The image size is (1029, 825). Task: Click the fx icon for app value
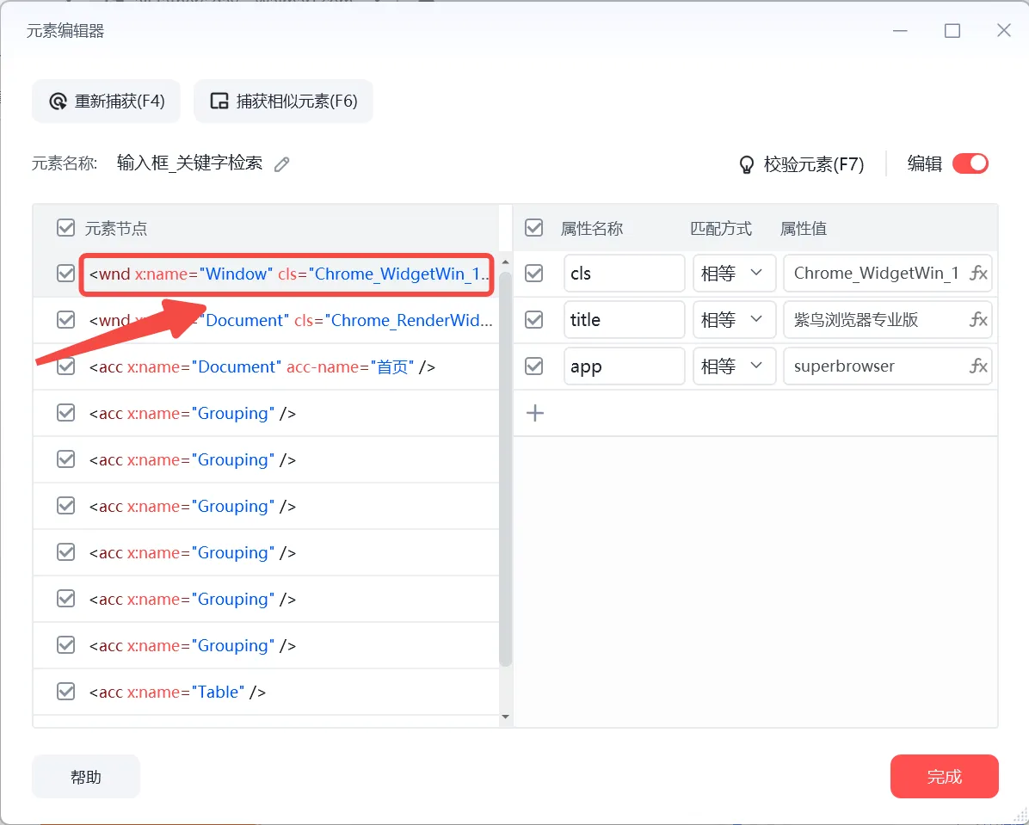978,366
